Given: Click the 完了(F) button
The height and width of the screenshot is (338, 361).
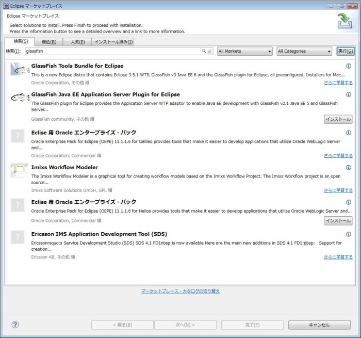Looking at the screenshot, I should 252,325.
